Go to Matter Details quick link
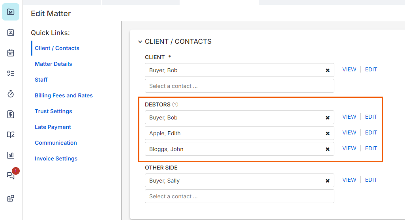The height and width of the screenshot is (220, 405). [x=53, y=64]
